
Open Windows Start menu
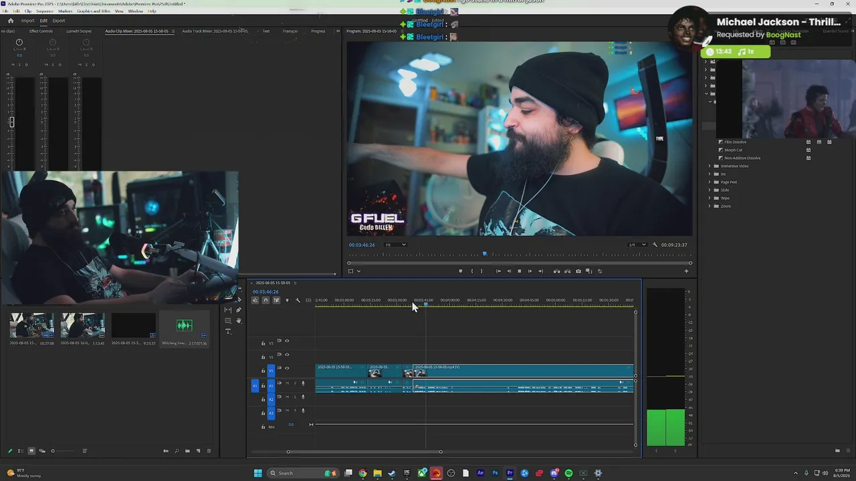[257, 473]
